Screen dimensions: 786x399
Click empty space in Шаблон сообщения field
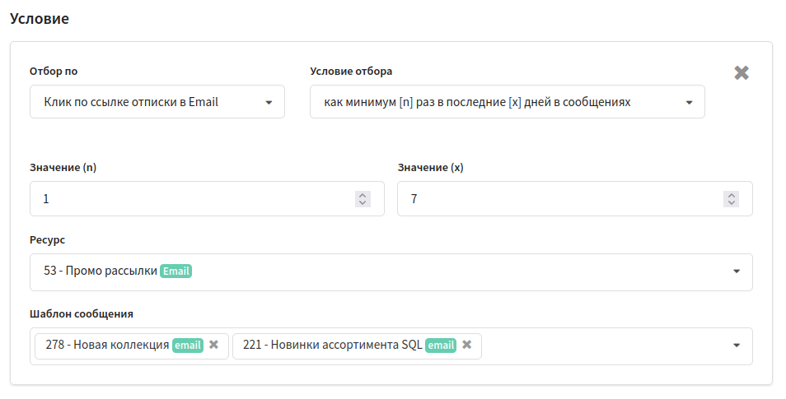coord(601,346)
